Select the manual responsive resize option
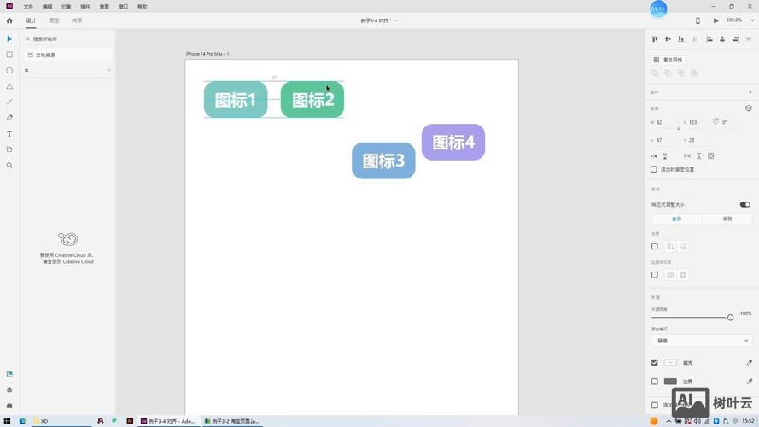 [x=727, y=219]
